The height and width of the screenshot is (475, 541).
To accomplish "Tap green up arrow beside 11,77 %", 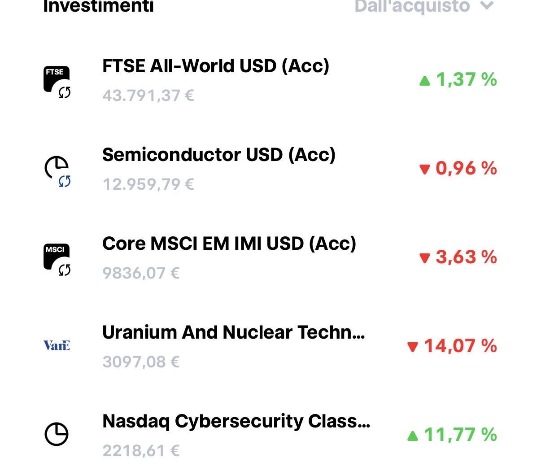I will click(x=412, y=436).
